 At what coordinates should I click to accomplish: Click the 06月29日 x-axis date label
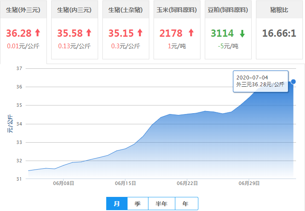(x=249, y=183)
